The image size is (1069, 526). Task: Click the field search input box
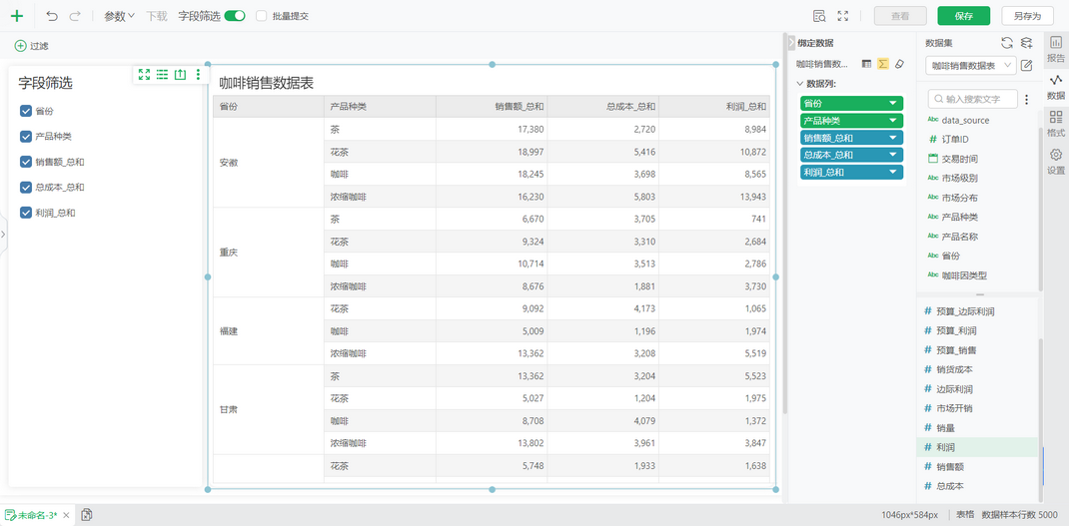coord(973,99)
